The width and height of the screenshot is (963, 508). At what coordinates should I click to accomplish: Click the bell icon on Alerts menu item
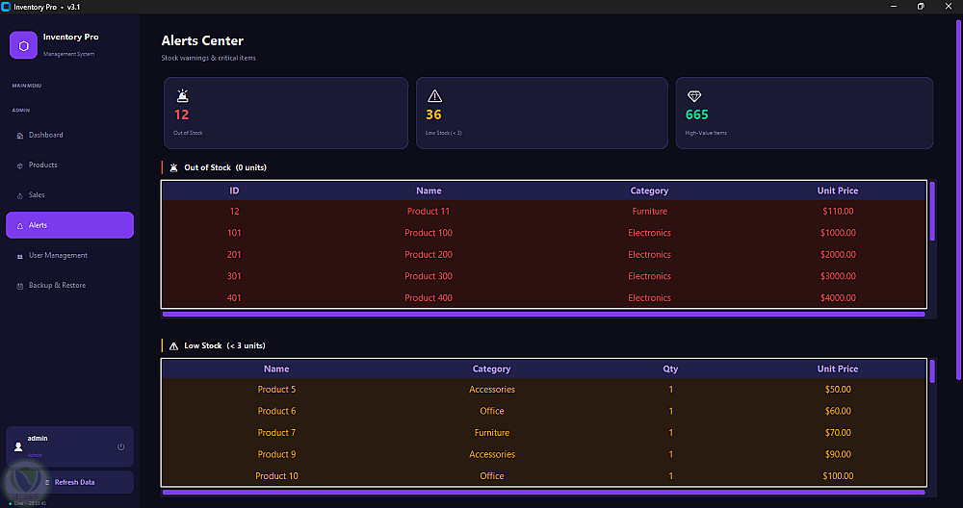pyautogui.click(x=20, y=226)
